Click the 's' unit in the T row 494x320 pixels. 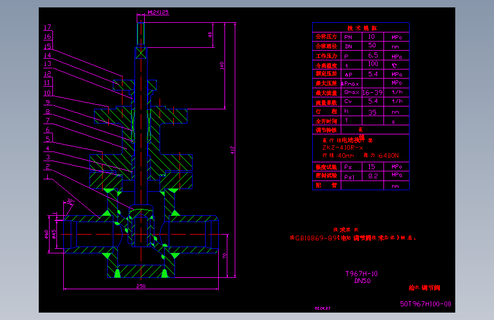point(394,122)
